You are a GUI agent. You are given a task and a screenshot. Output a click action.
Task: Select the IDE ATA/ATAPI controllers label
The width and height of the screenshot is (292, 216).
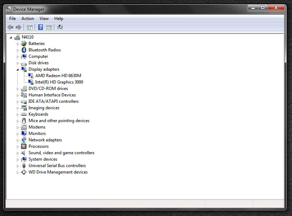[54, 101]
